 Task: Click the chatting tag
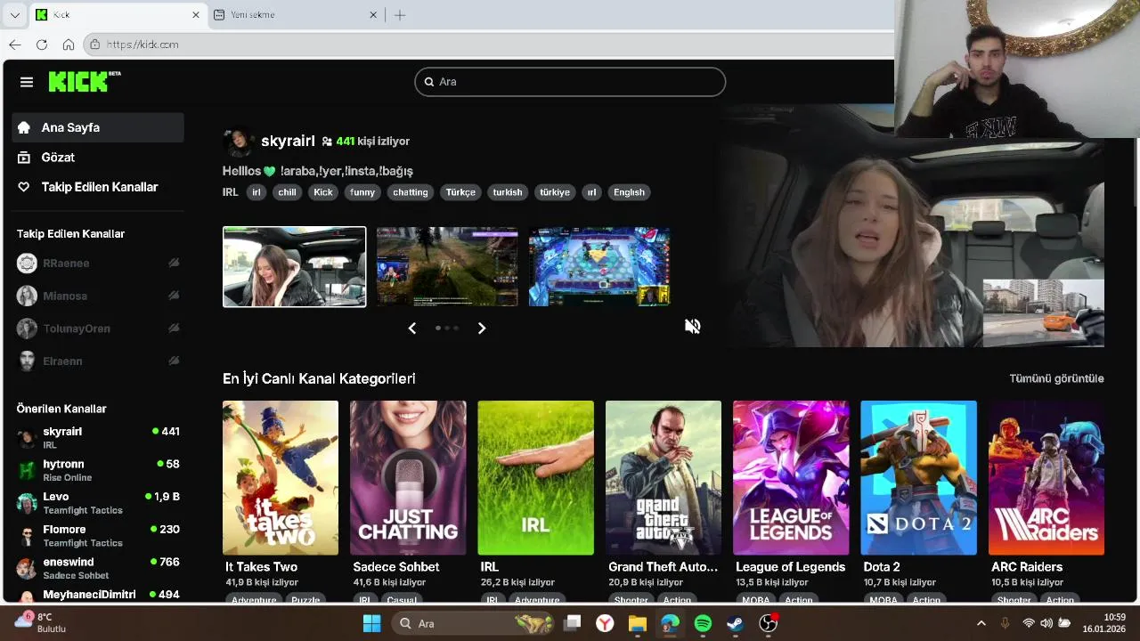[411, 192]
